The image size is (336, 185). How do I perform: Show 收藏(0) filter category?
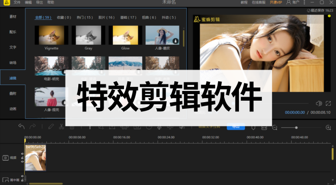(x=64, y=17)
